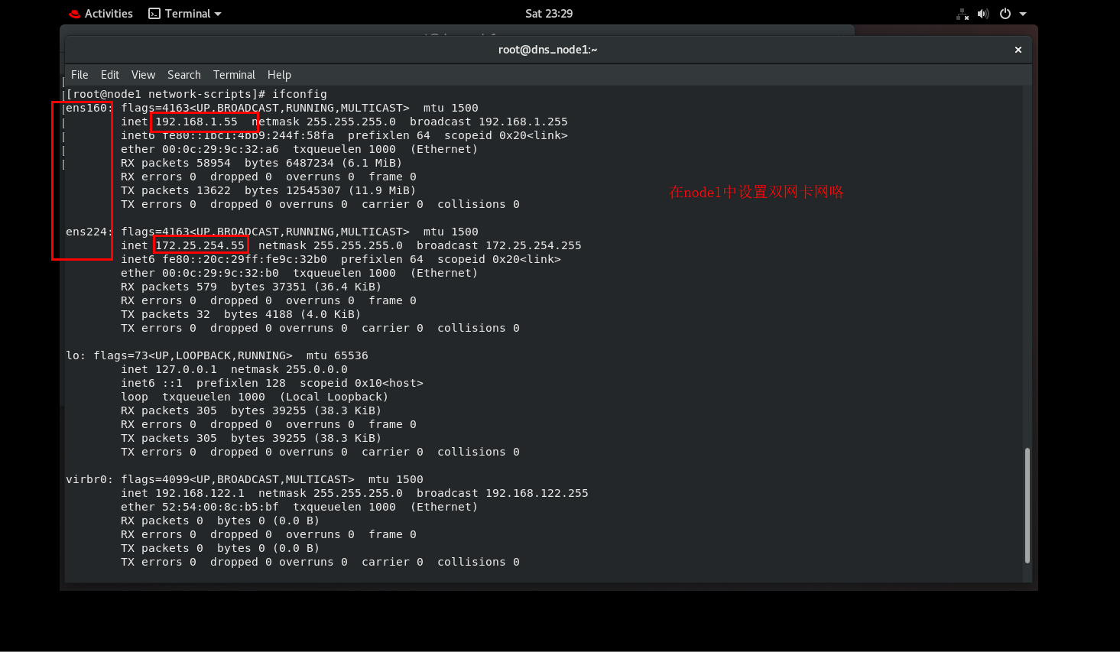Click the terminal icon in top bar
The width and height of the screenshot is (1120, 652).
(x=154, y=14)
